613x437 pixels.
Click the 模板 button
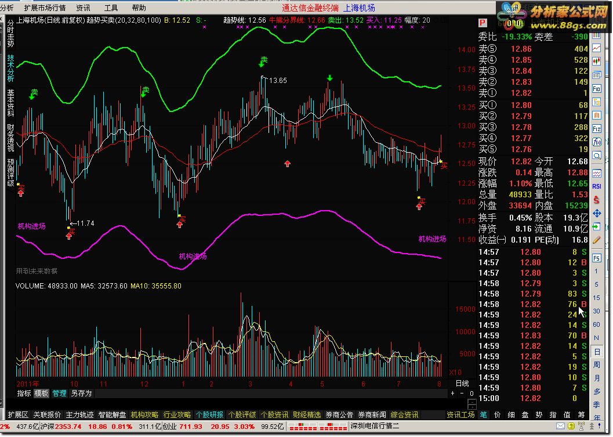pyautogui.click(x=41, y=393)
